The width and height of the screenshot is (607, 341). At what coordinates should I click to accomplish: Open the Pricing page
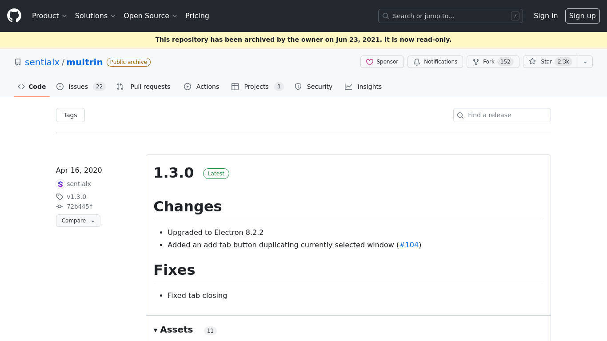(x=197, y=16)
